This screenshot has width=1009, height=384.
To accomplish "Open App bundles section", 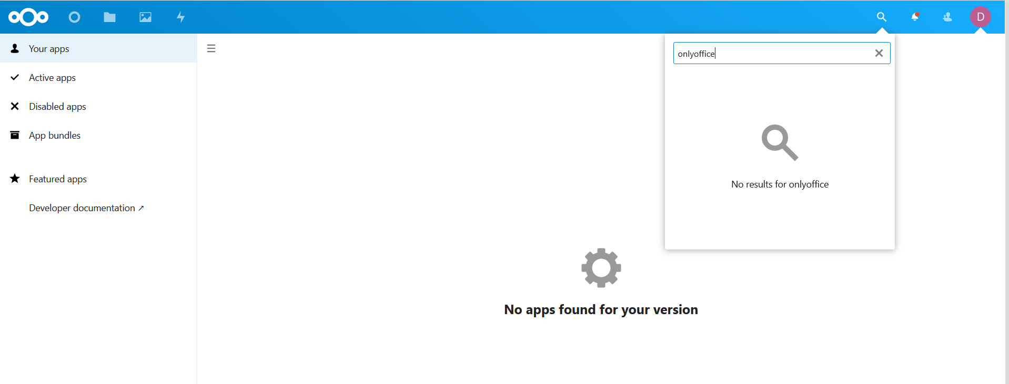I will click(x=55, y=136).
